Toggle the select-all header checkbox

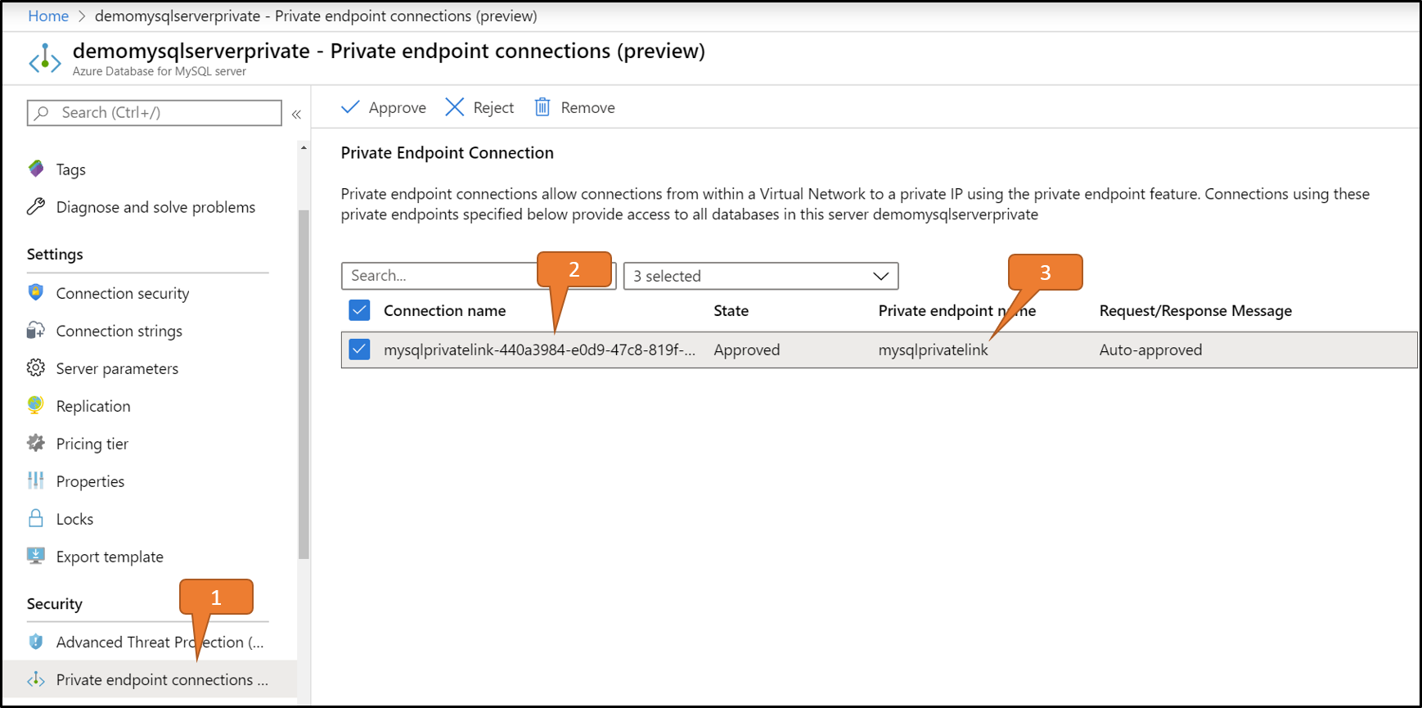[359, 310]
